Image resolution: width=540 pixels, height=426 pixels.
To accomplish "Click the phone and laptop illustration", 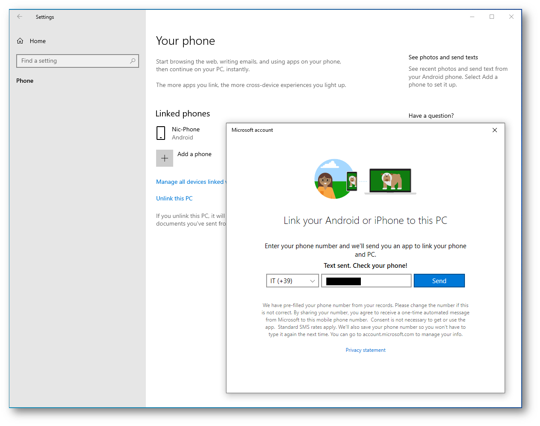I will 365,179.
